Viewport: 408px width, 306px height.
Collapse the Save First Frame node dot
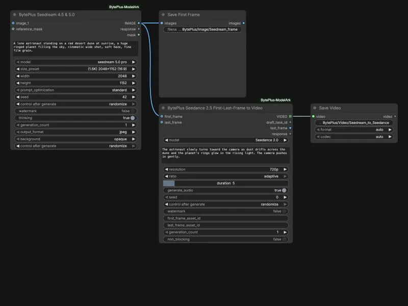tap(163, 15)
